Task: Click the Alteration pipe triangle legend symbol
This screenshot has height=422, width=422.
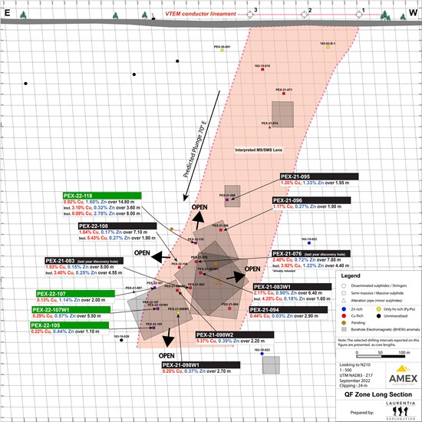Action: point(344,300)
